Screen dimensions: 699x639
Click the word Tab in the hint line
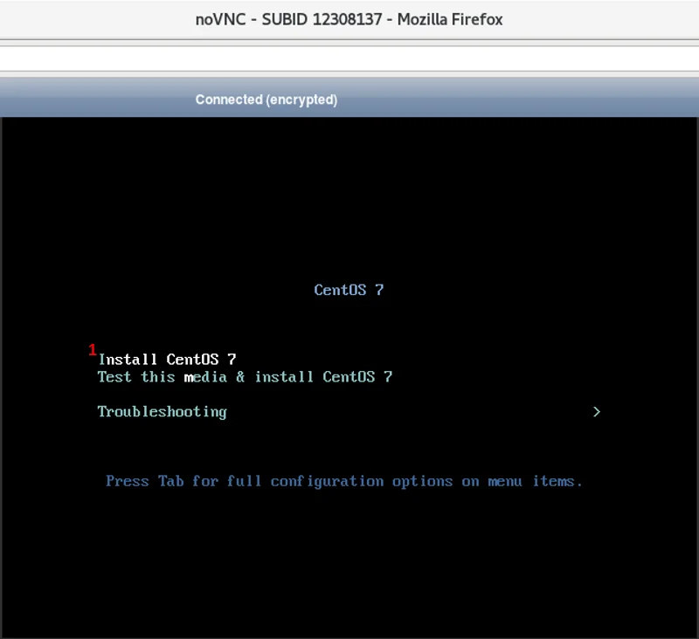170,481
